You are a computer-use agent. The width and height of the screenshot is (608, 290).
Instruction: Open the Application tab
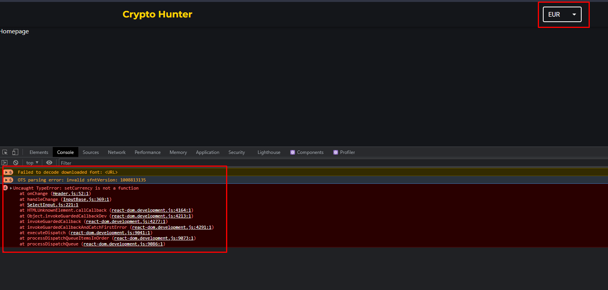[208, 152]
